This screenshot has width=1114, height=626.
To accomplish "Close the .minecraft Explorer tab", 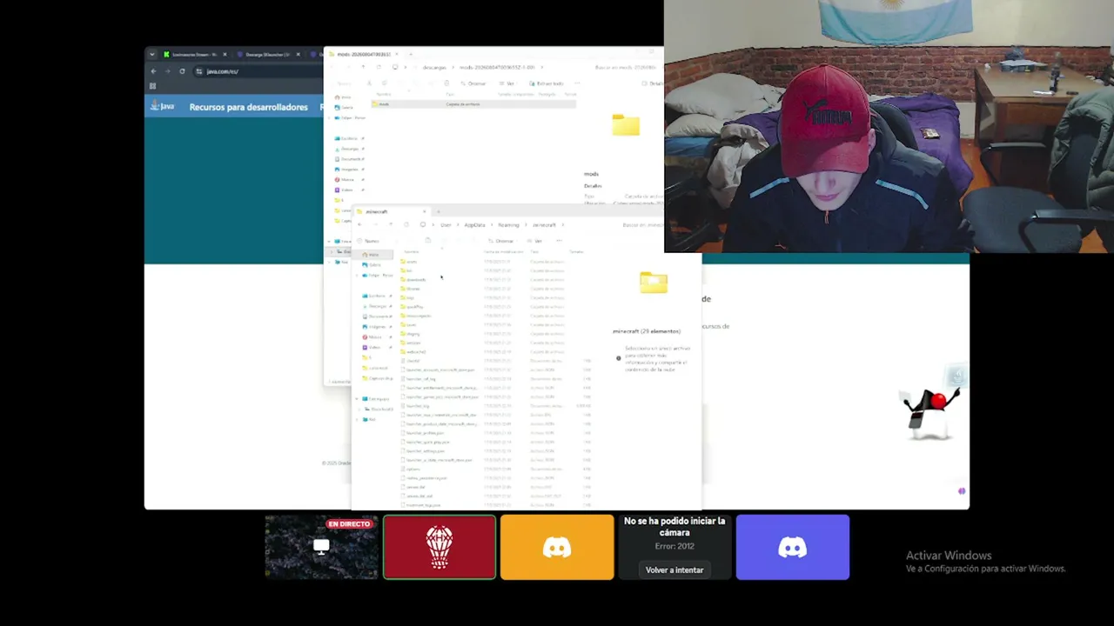I will click(425, 211).
